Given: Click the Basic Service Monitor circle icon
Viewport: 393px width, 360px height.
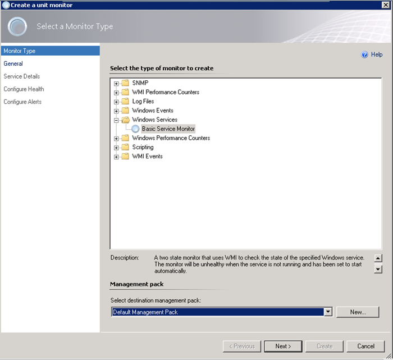Looking at the screenshot, I should pos(135,129).
